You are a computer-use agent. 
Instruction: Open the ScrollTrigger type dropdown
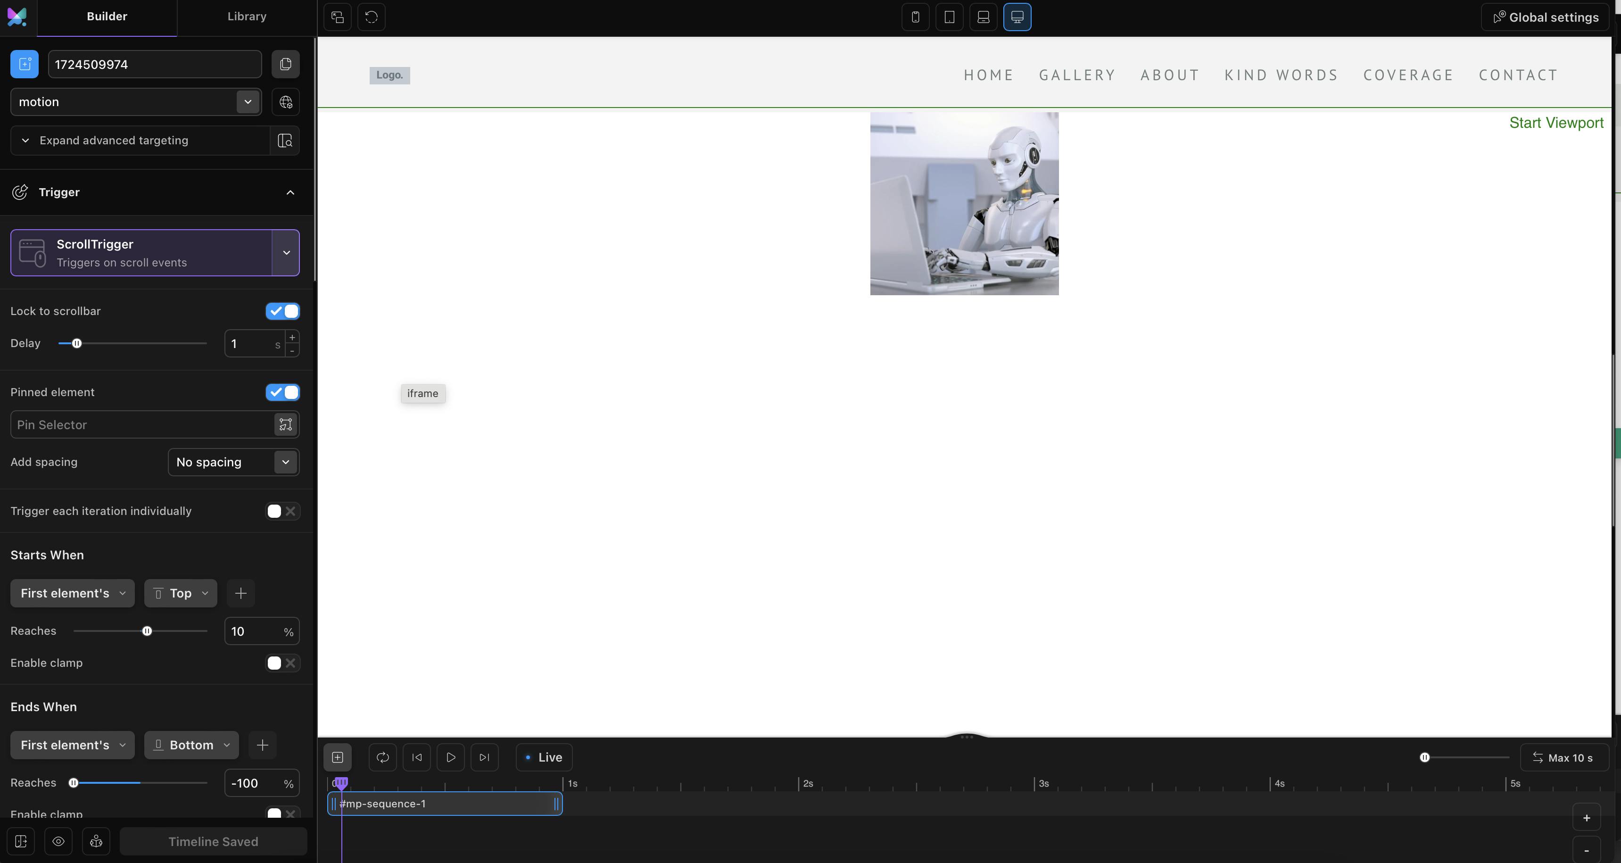click(x=286, y=253)
